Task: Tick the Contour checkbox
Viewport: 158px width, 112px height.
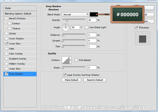Action: tap(10, 24)
